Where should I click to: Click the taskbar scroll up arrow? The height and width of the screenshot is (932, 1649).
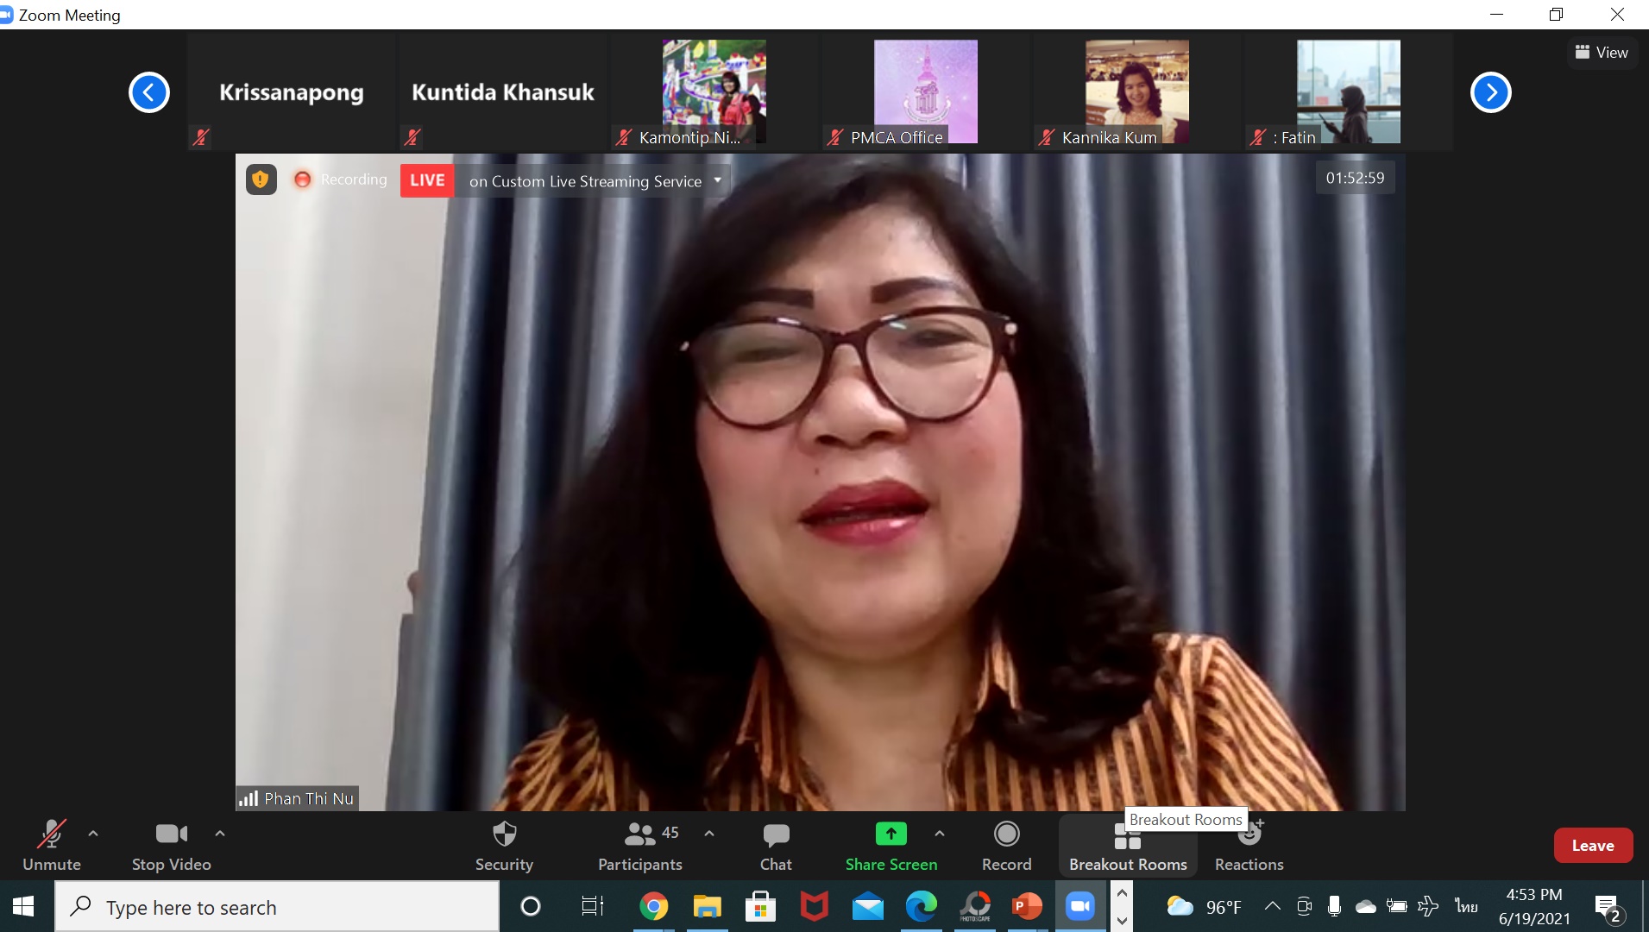click(x=1122, y=893)
